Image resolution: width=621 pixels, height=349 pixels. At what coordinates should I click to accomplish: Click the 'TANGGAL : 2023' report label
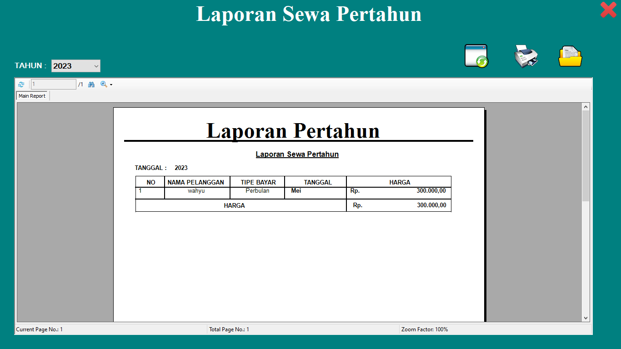(161, 168)
